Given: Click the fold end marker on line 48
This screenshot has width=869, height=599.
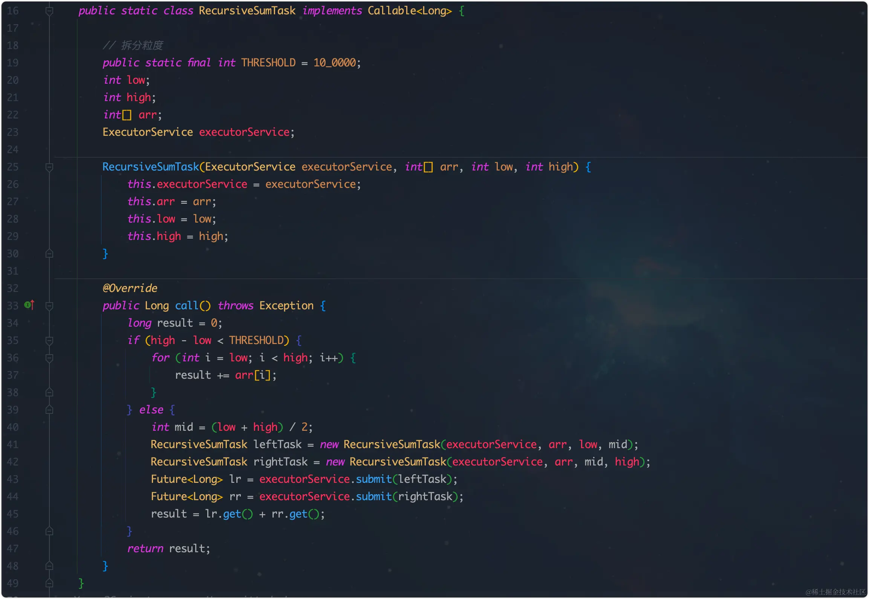Looking at the screenshot, I should (x=49, y=566).
